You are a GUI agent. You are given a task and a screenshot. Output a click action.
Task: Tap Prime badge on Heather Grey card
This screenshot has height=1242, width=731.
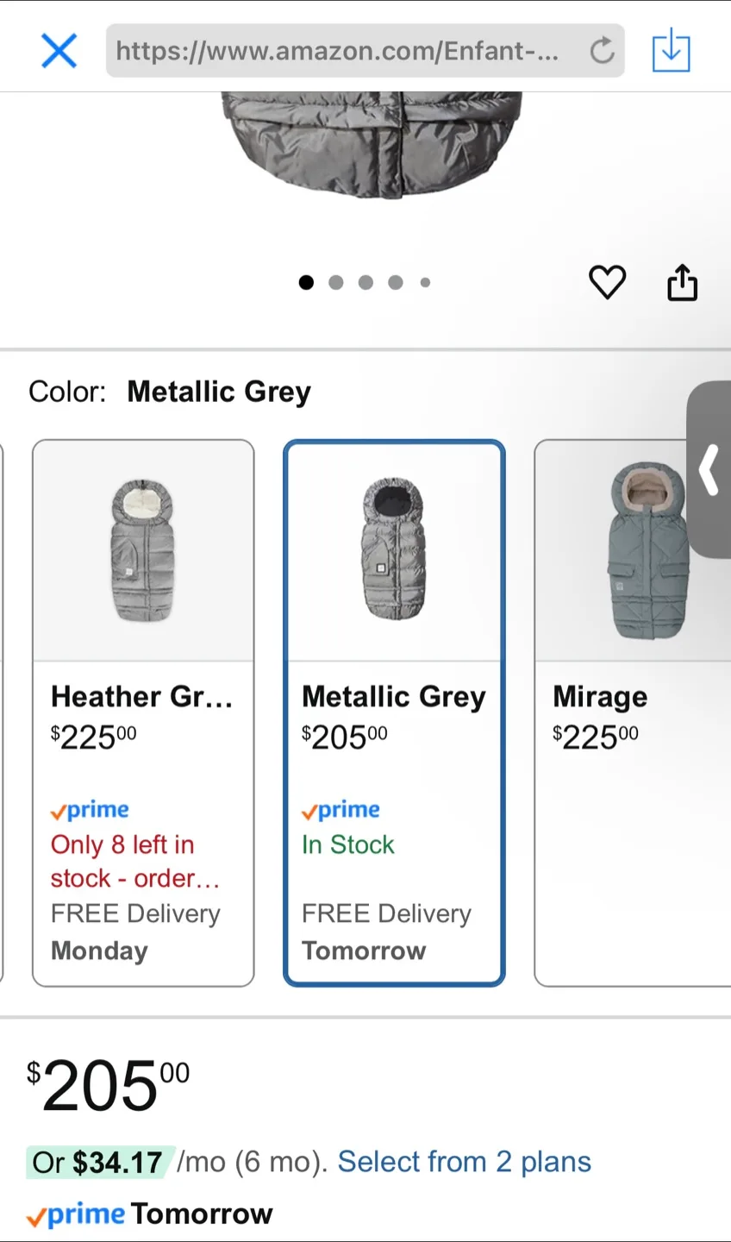click(90, 810)
